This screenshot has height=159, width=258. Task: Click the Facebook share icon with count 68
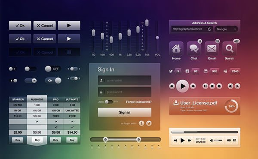(x=187, y=71)
